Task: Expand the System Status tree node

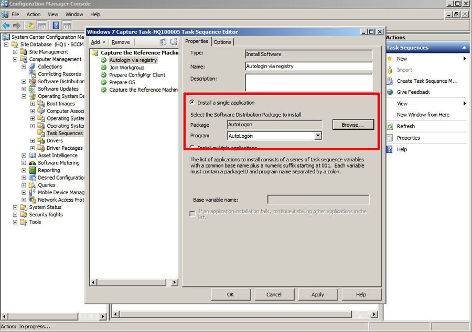Action: click(15, 207)
